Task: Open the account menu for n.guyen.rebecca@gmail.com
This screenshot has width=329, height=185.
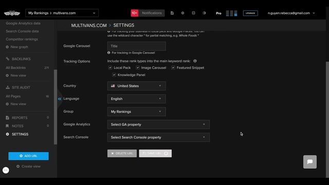Action: 291,13
